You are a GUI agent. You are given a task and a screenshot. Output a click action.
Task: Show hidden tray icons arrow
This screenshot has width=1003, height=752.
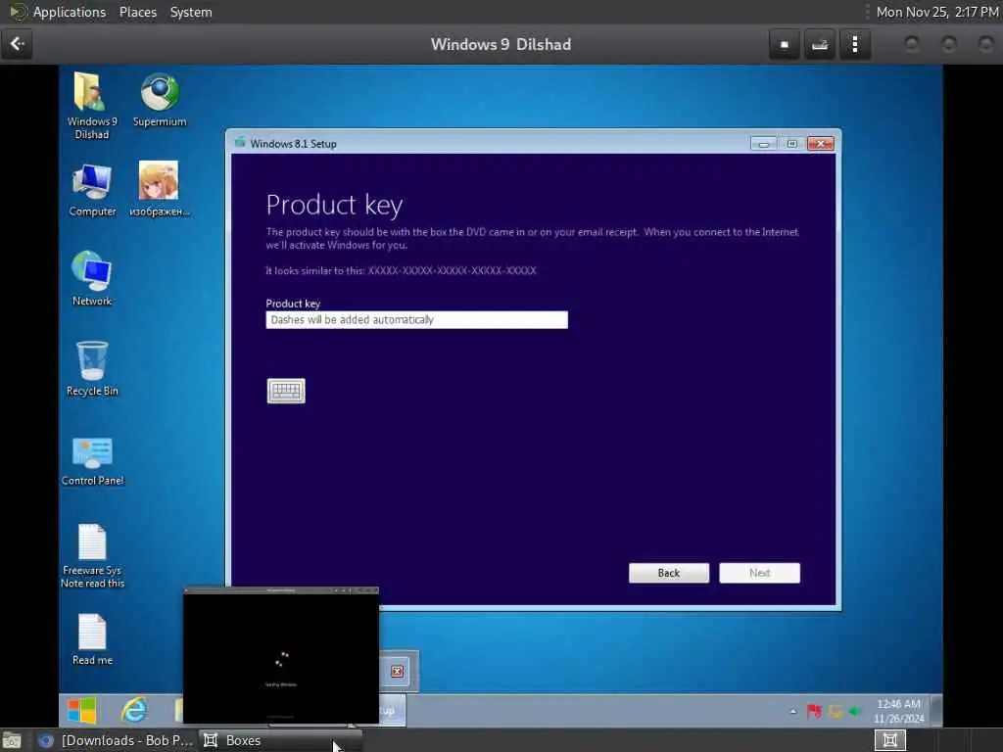point(793,711)
